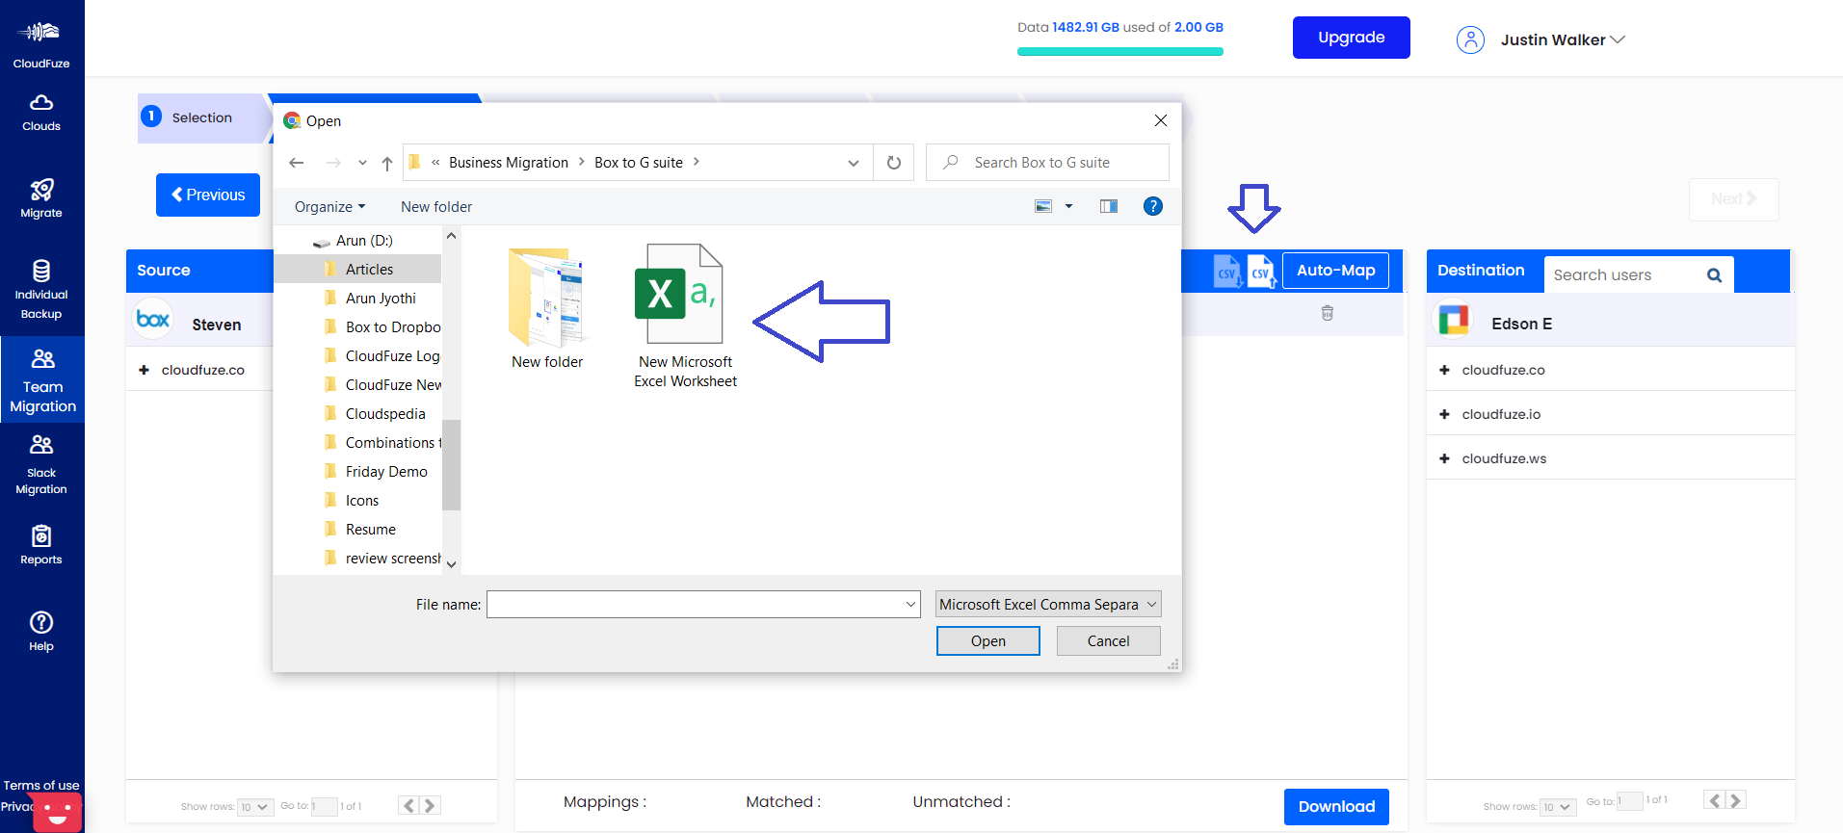The image size is (1843, 833).
Task: Change view layout icon in dialog
Action: click(1043, 206)
